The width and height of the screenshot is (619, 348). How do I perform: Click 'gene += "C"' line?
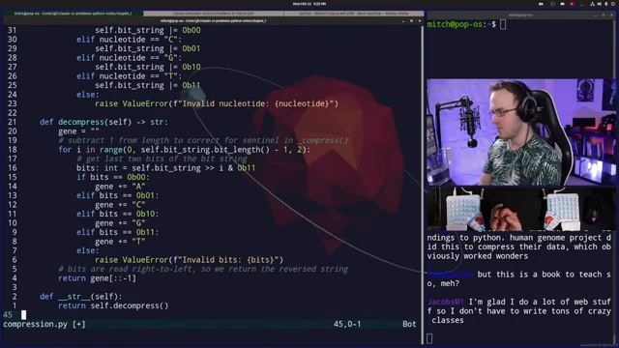click(120, 205)
